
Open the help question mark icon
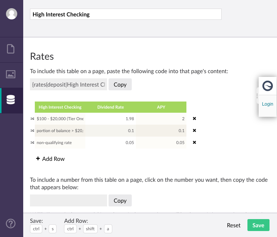(11, 224)
